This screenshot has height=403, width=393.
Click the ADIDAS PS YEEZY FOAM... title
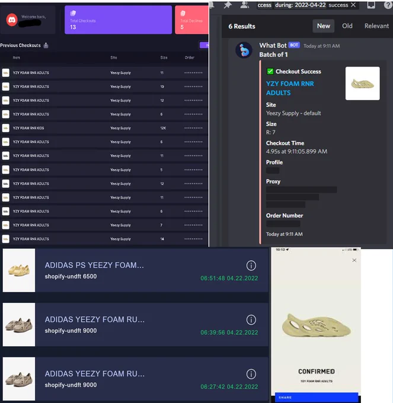(94, 265)
